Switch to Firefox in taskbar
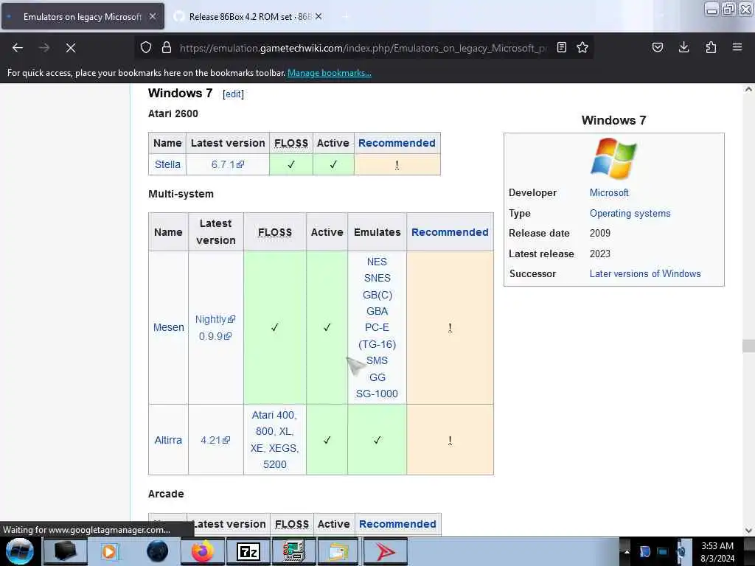The width and height of the screenshot is (755, 566). tap(203, 551)
